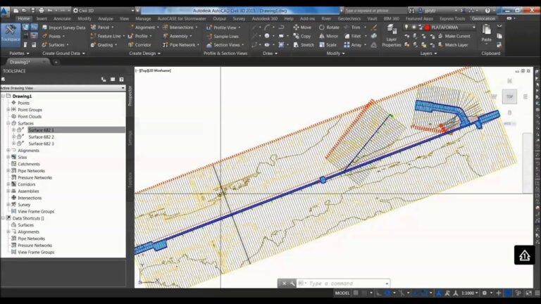
Task: Click the Parcel tool icon
Action: click(93, 27)
